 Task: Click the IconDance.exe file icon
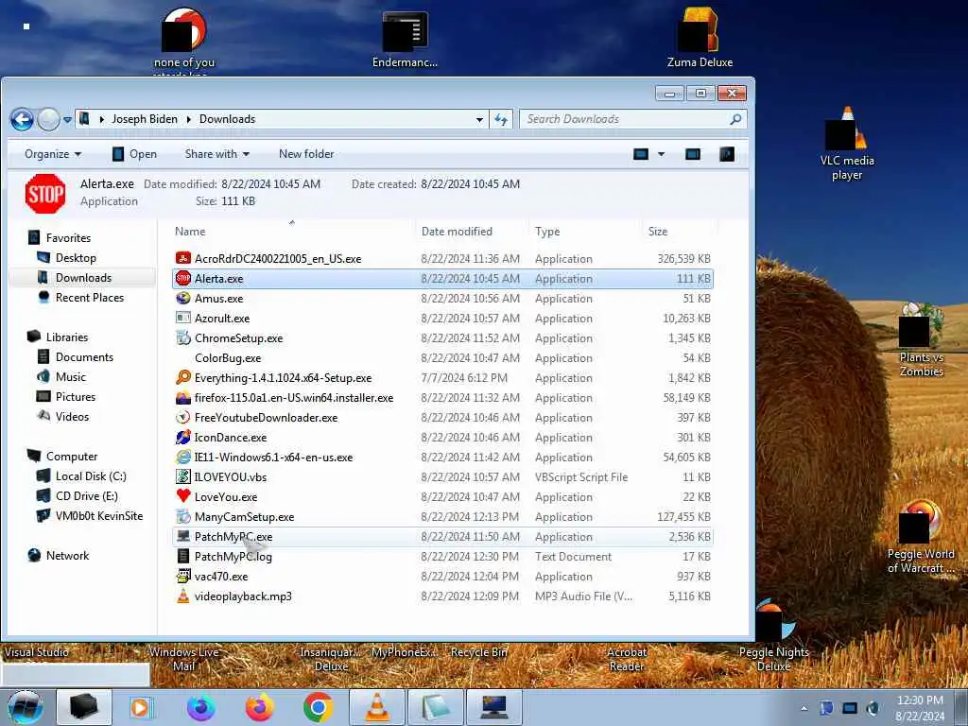pyautogui.click(x=182, y=437)
